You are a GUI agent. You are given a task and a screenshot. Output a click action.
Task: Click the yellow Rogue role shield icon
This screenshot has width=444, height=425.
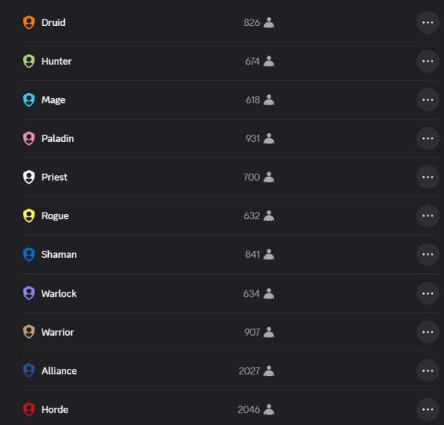29,216
